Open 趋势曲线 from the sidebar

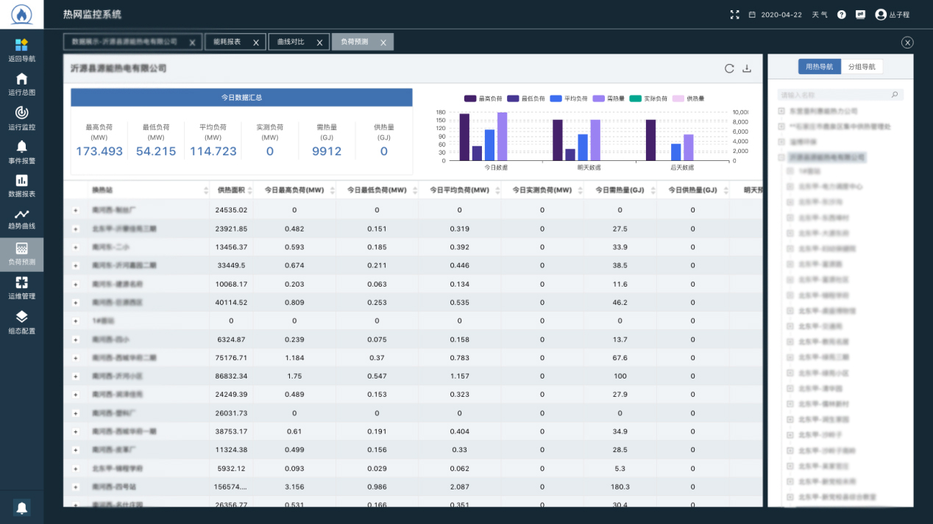coord(21,218)
